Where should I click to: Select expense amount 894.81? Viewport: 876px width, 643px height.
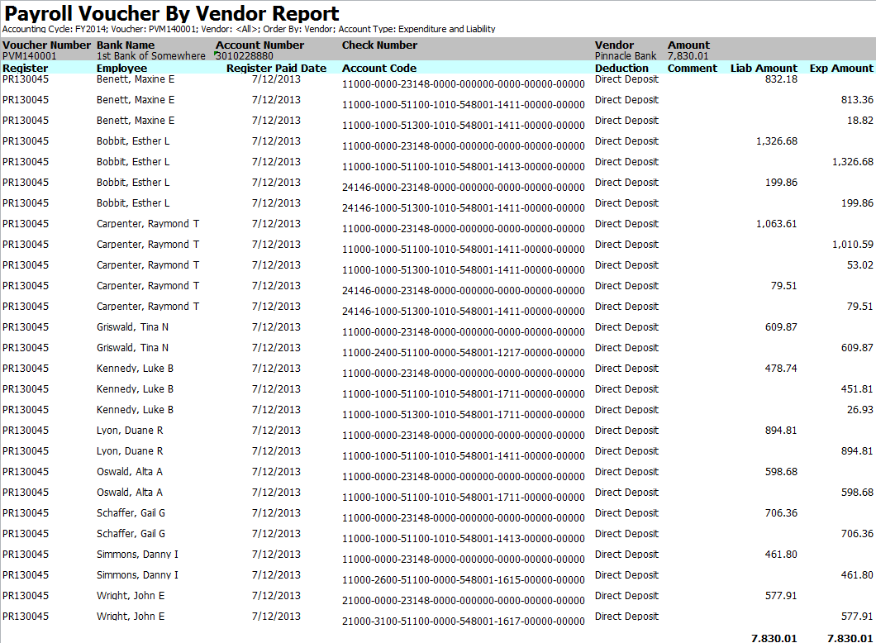857,450
